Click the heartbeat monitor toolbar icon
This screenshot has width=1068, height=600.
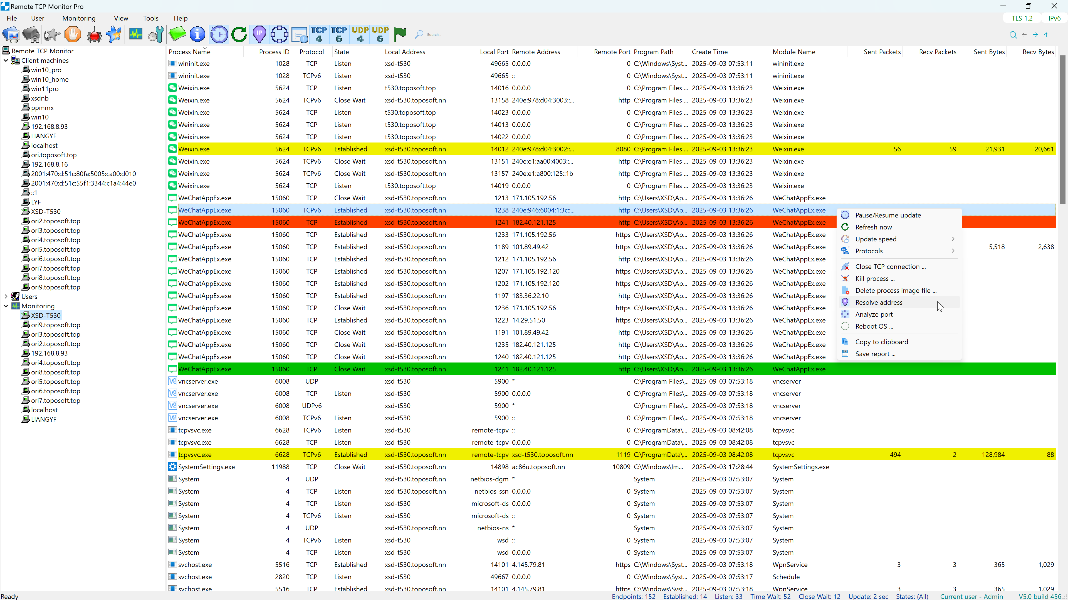tap(135, 34)
